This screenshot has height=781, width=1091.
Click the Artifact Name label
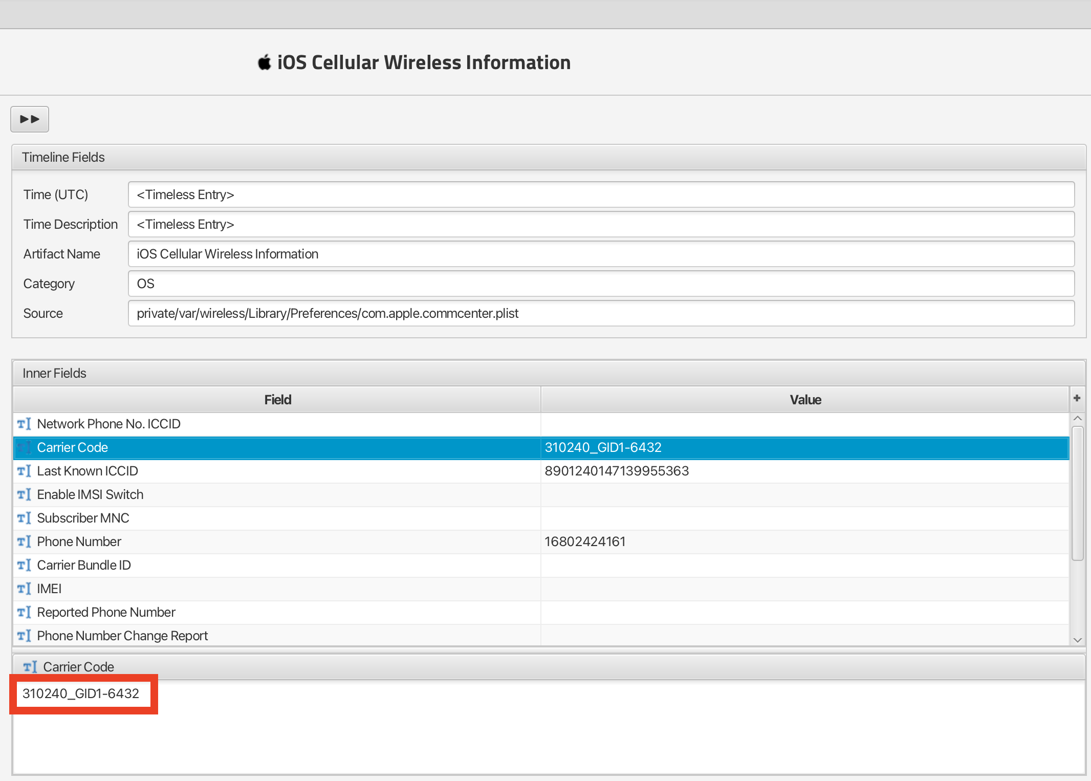tap(62, 254)
